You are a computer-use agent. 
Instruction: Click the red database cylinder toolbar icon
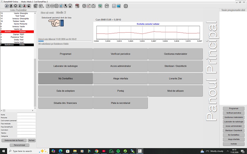77,6
